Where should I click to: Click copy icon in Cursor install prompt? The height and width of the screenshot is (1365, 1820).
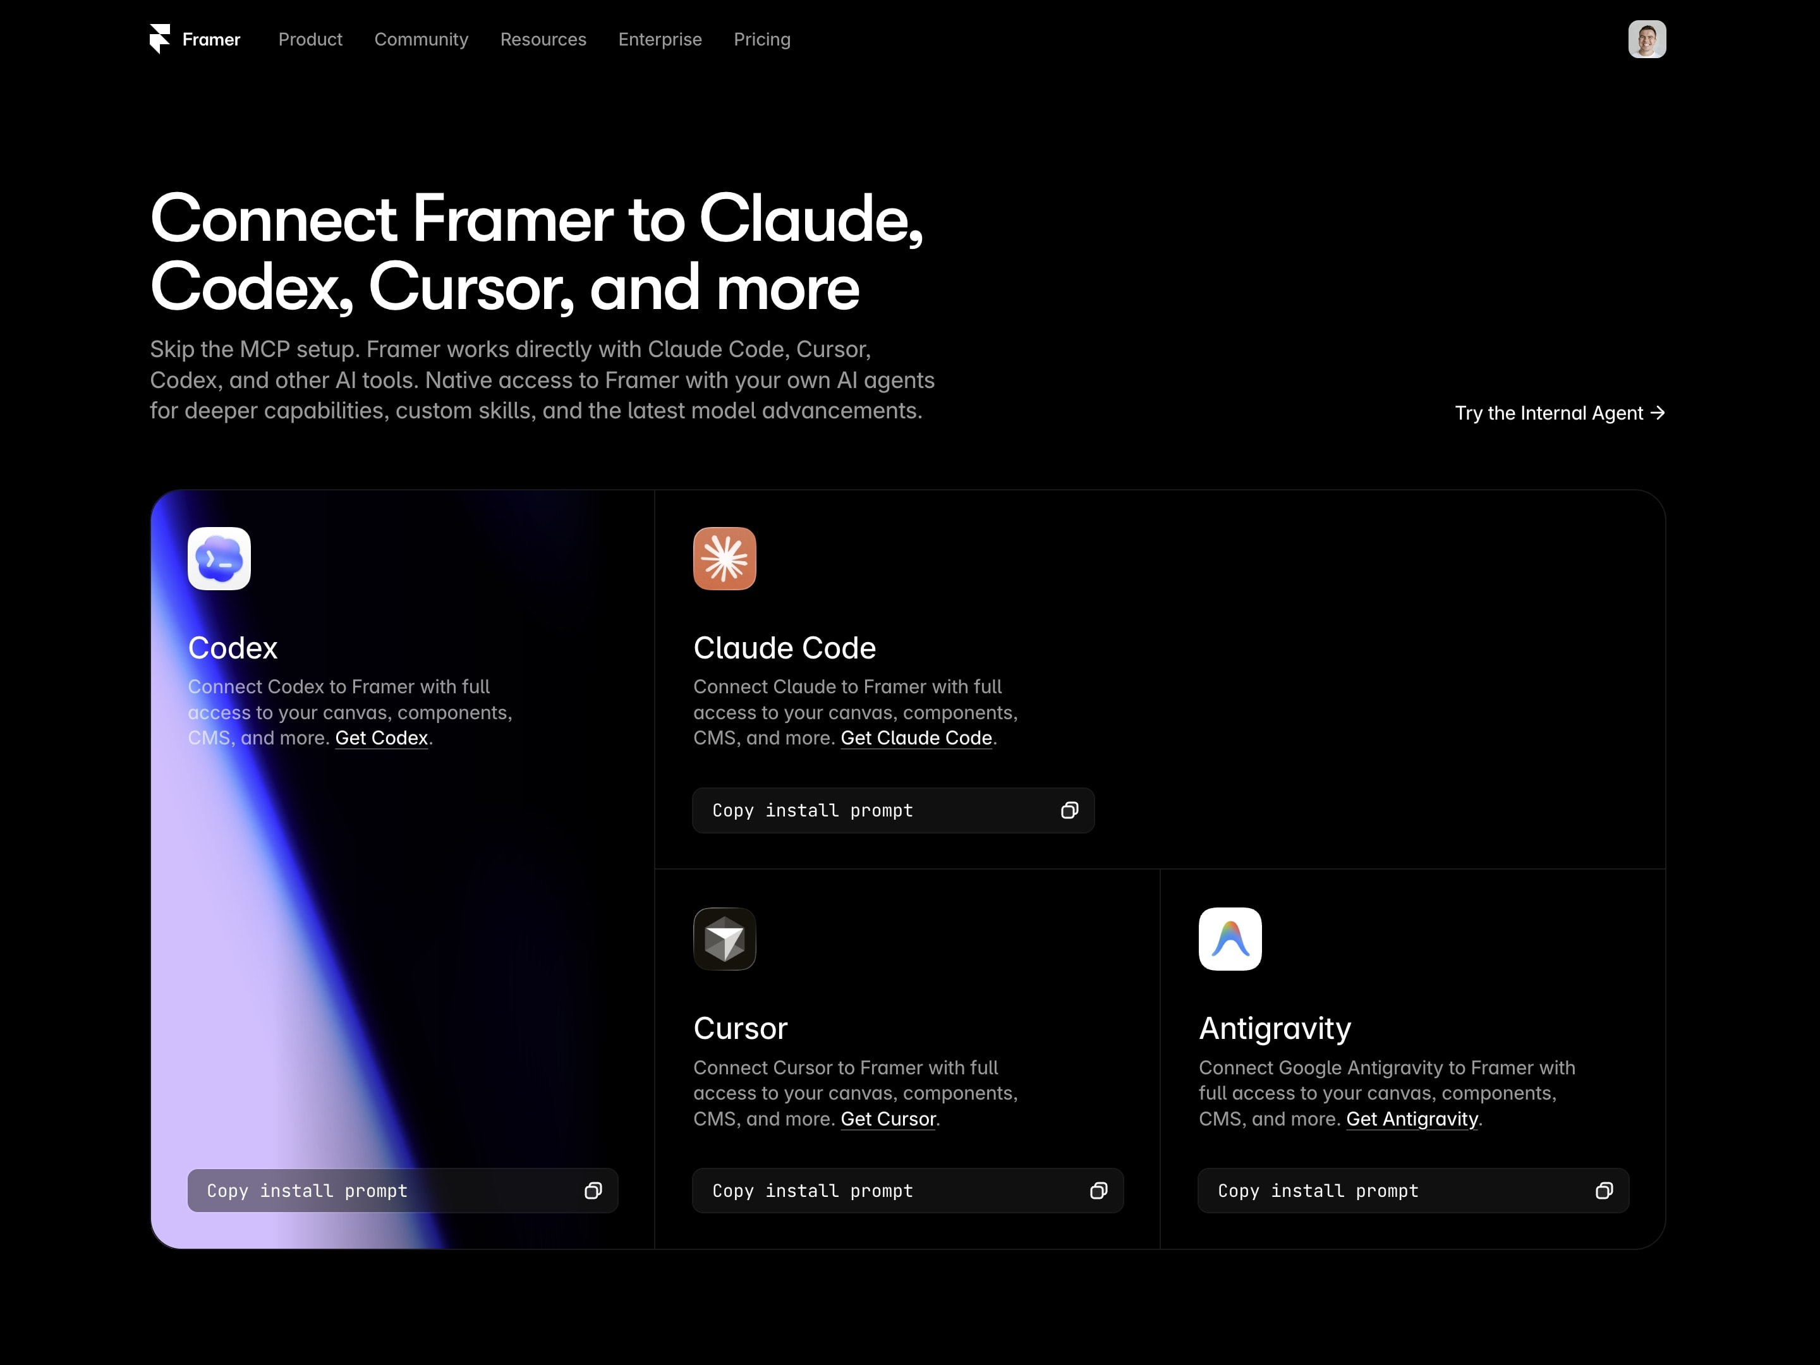(x=1098, y=1191)
